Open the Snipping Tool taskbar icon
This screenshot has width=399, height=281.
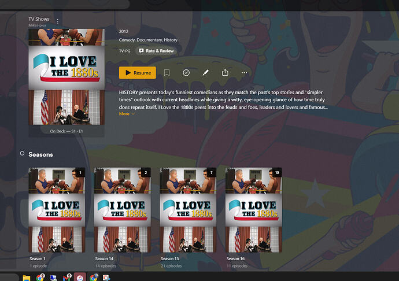coord(106,278)
